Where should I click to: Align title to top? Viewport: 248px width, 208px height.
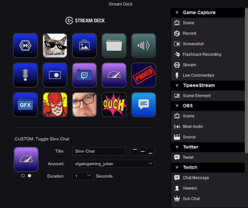[x=135, y=151]
